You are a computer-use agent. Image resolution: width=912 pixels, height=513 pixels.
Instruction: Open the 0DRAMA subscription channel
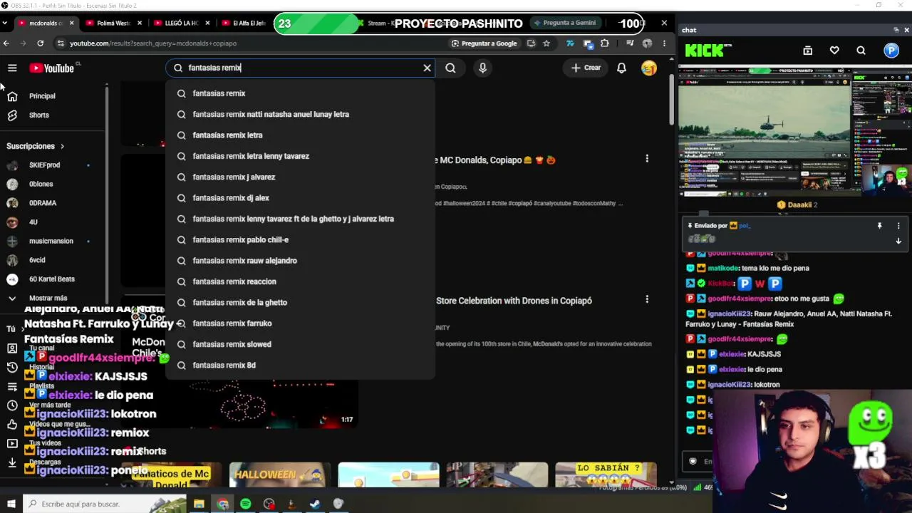43,203
